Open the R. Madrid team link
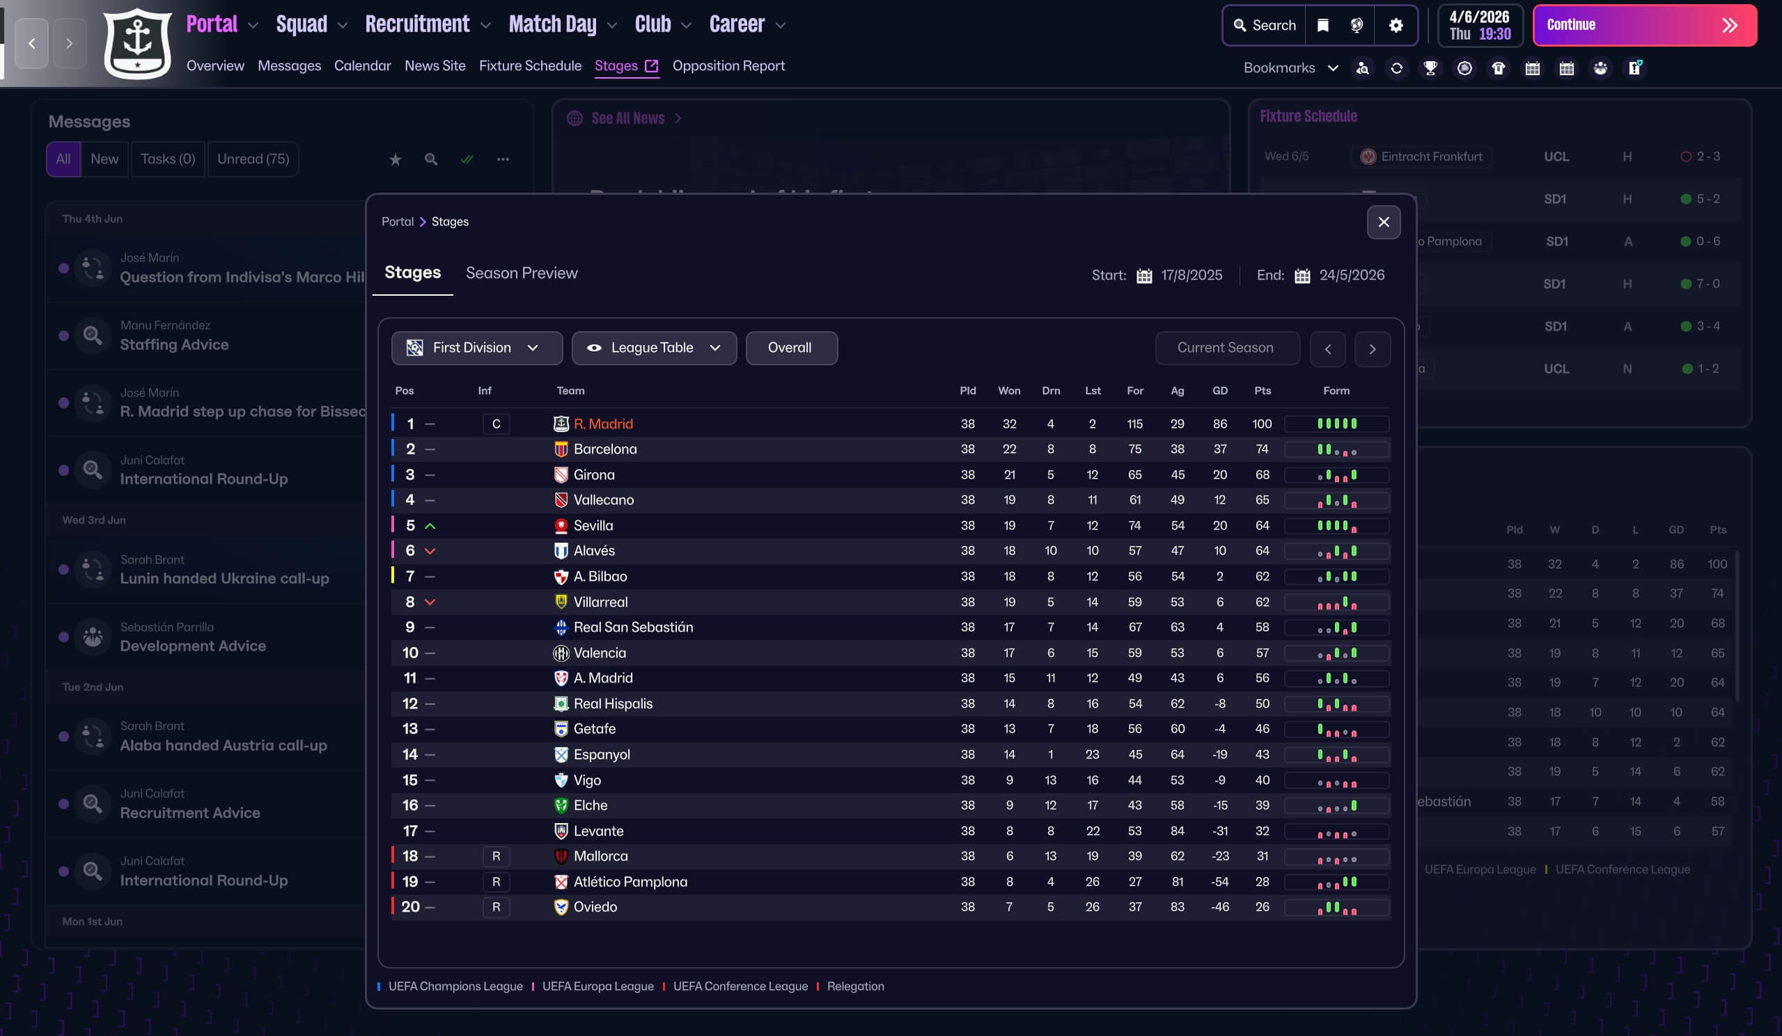 [602, 423]
